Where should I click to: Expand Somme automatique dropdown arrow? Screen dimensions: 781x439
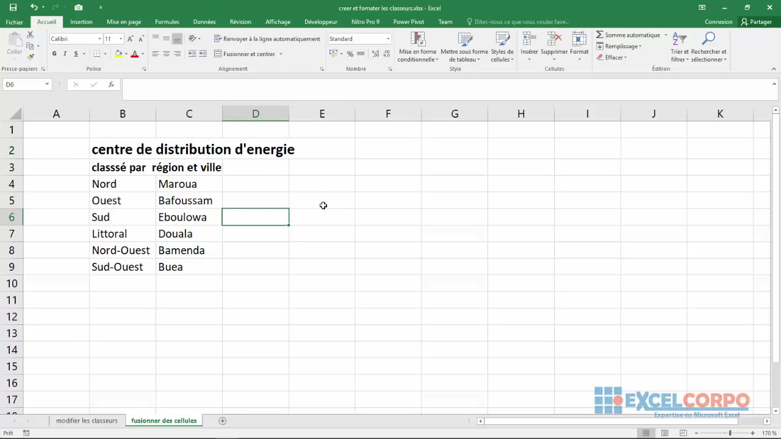pyautogui.click(x=665, y=35)
